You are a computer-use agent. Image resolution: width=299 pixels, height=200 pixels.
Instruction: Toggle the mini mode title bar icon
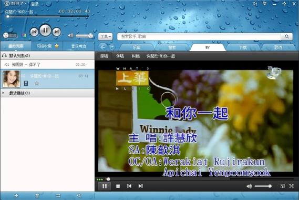tap(255, 4)
